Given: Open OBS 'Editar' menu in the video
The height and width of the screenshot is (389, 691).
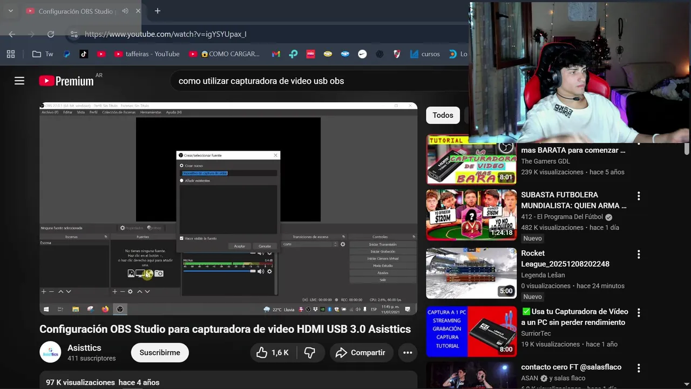Looking at the screenshot, I should coord(67,112).
